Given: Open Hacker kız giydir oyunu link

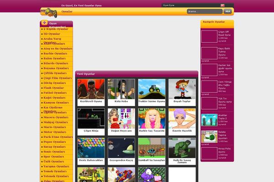Looking at the screenshot, I should point(225,68).
